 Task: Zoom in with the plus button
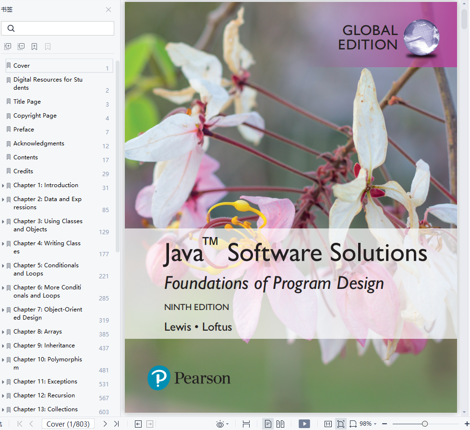(x=467, y=424)
